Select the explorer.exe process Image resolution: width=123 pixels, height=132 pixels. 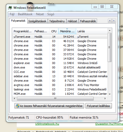click(60, 63)
